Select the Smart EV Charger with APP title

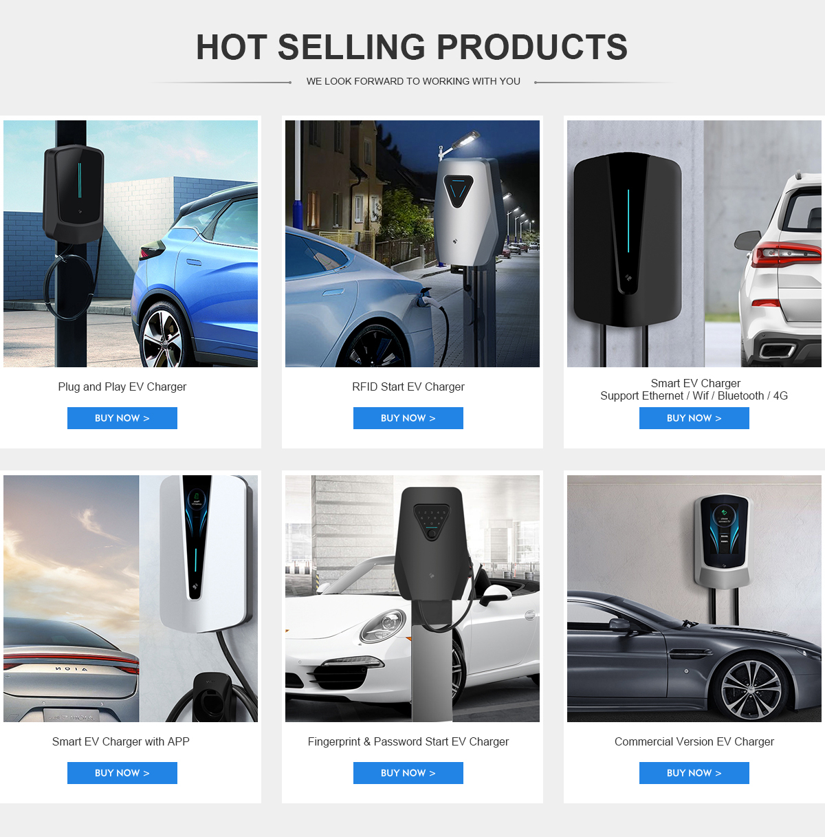pos(121,742)
